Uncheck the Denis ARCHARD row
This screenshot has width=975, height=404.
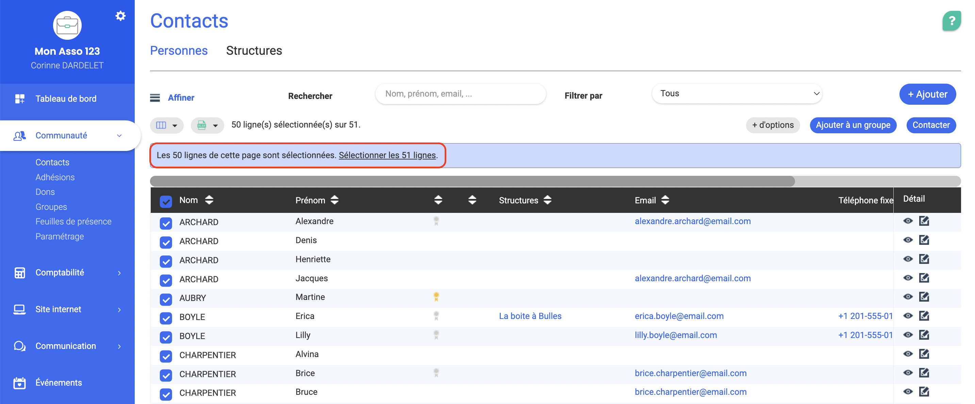click(166, 242)
